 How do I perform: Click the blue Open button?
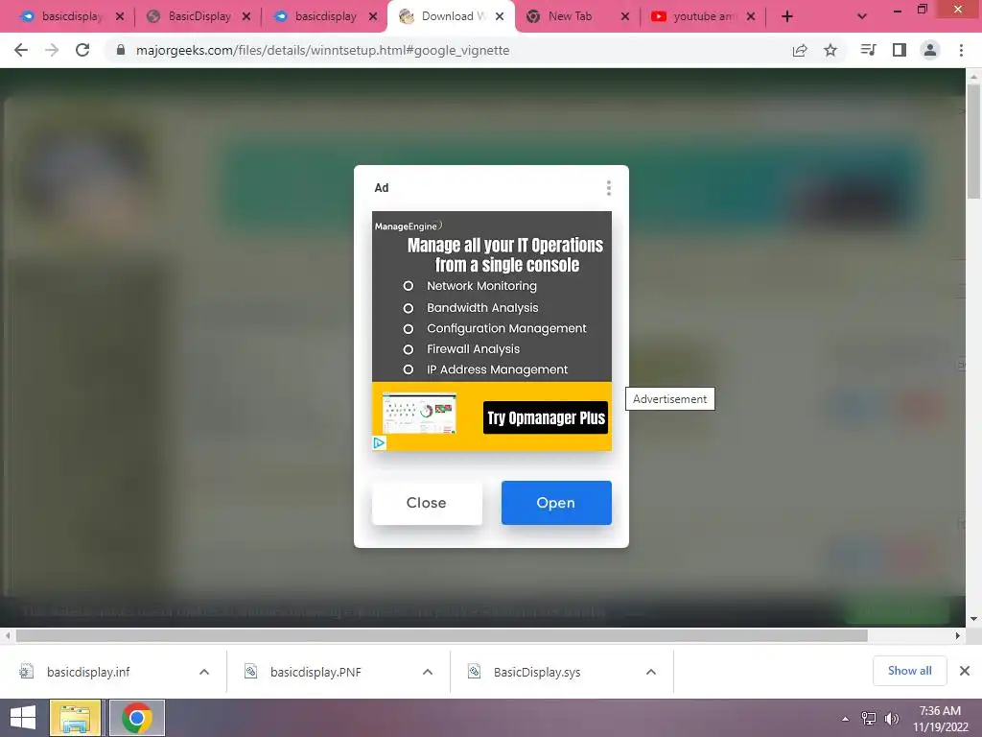556,503
